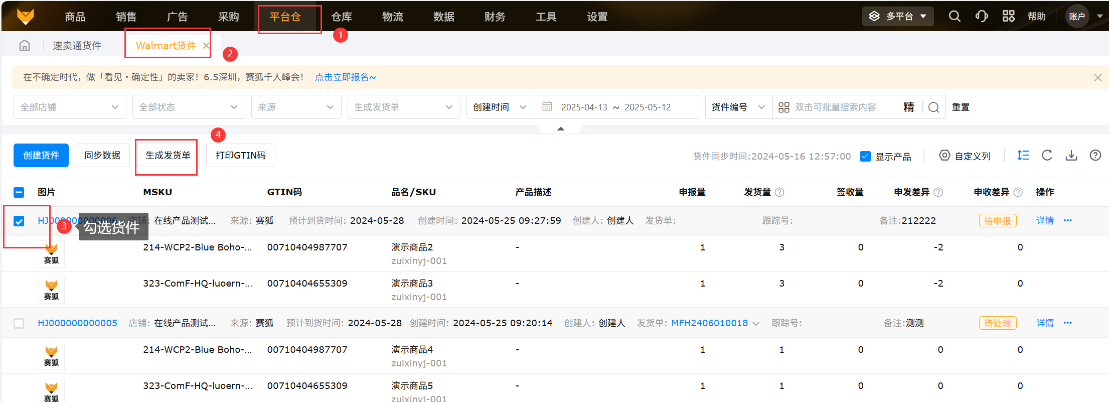The height and width of the screenshot is (402, 1109).
Task: Click the home icon in tab bar
Action: pyautogui.click(x=25, y=46)
